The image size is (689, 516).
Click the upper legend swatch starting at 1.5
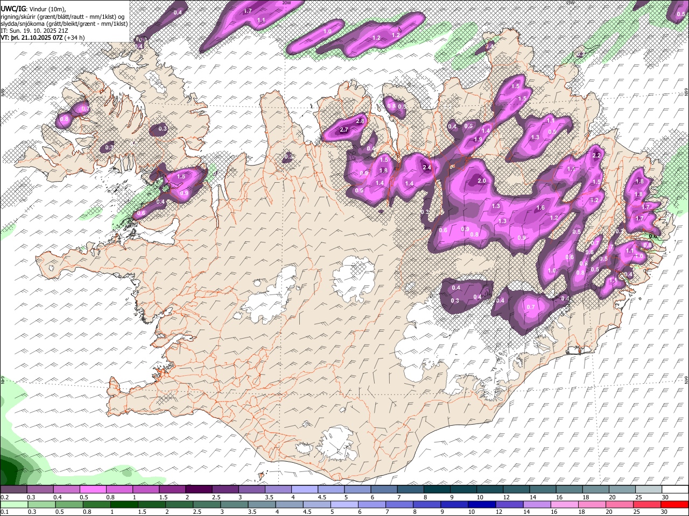point(172,490)
